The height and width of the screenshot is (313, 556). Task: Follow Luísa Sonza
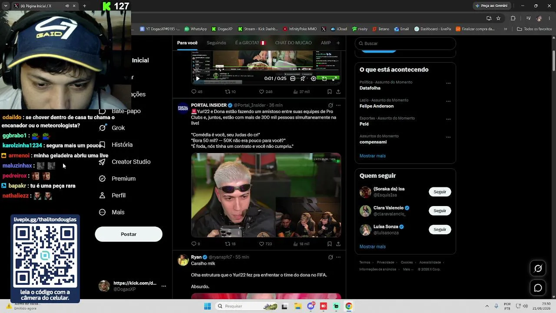point(440,230)
